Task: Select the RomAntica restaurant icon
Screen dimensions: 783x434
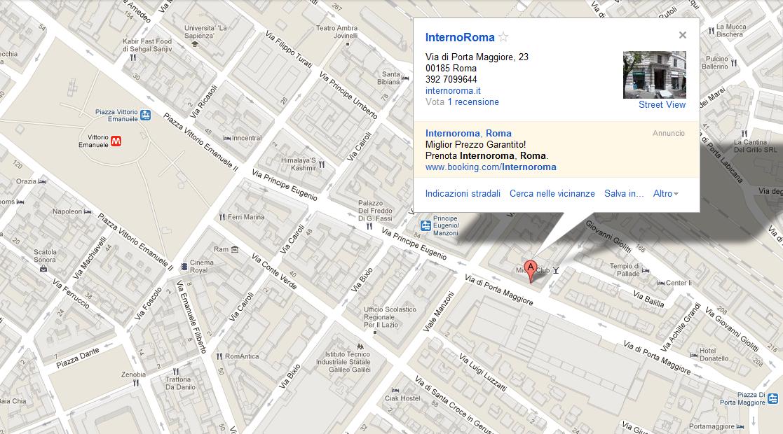Action: 219,356
